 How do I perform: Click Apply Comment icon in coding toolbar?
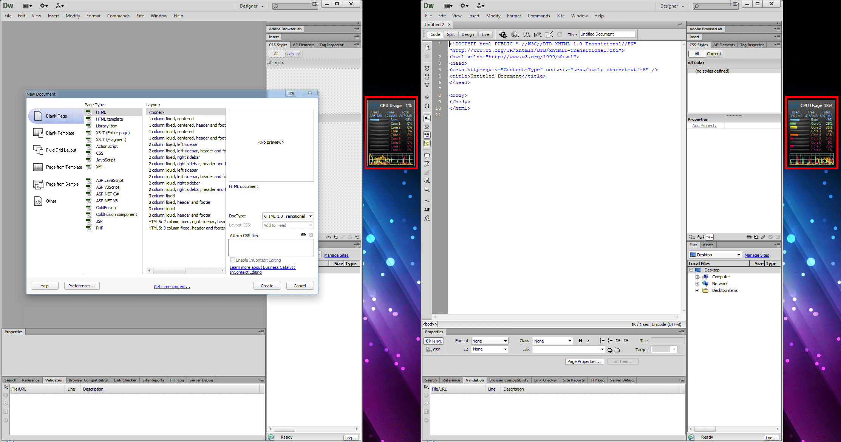(x=427, y=156)
